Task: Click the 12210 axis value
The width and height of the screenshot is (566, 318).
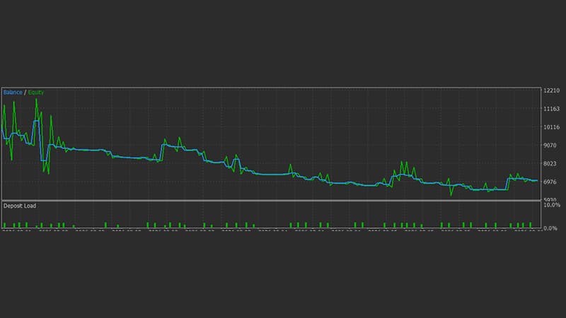Action: 551,90
